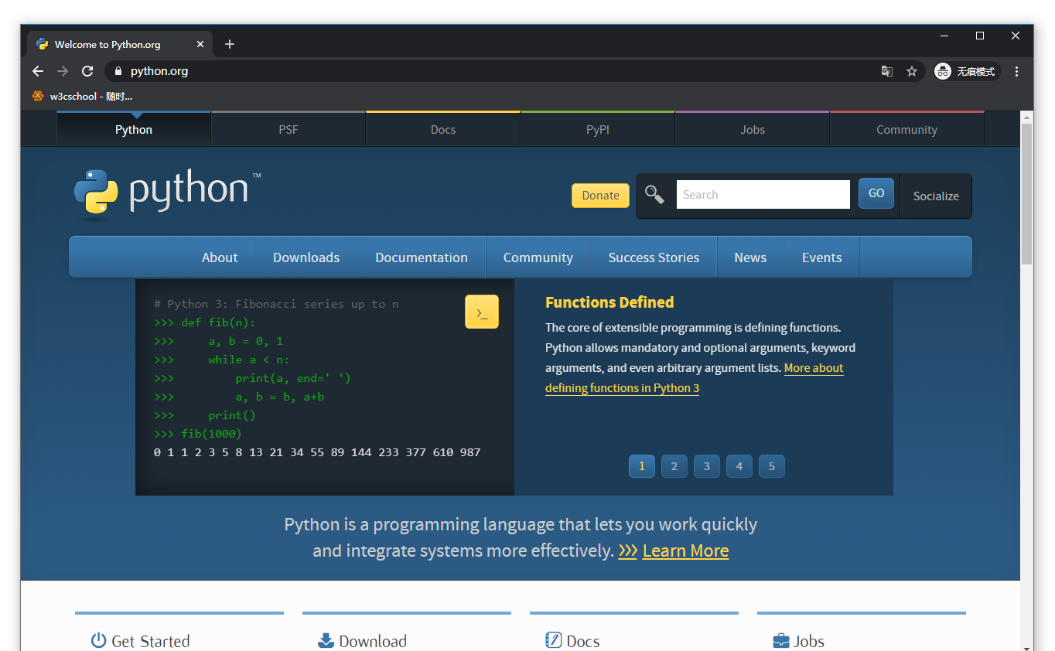Image resolution: width=1055 pixels, height=651 pixels.
Task: Go to slide 3 of the carousel
Action: (x=707, y=466)
